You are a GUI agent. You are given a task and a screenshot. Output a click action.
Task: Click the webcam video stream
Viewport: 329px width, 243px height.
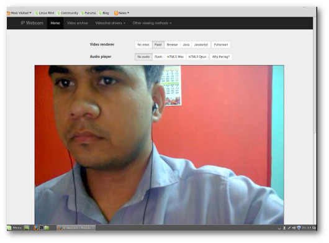(160, 145)
